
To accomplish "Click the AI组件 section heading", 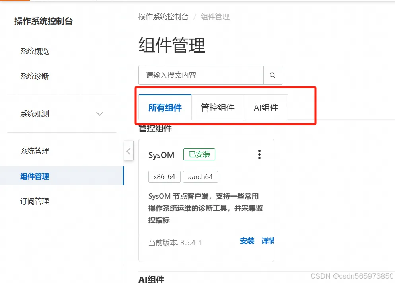I will pos(152,279).
